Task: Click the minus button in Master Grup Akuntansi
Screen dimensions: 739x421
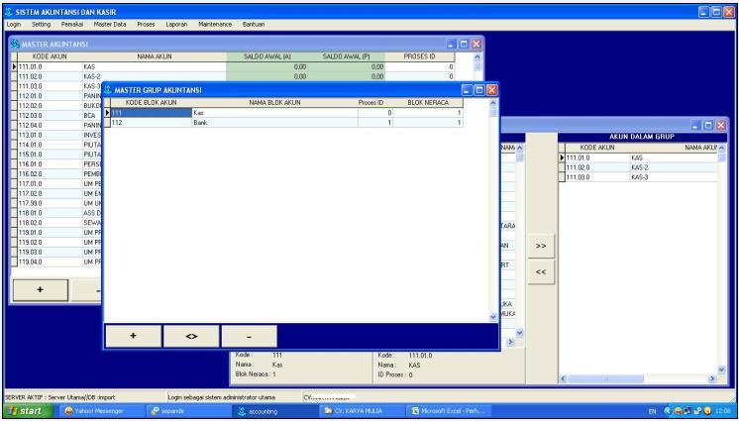Action: click(x=248, y=335)
